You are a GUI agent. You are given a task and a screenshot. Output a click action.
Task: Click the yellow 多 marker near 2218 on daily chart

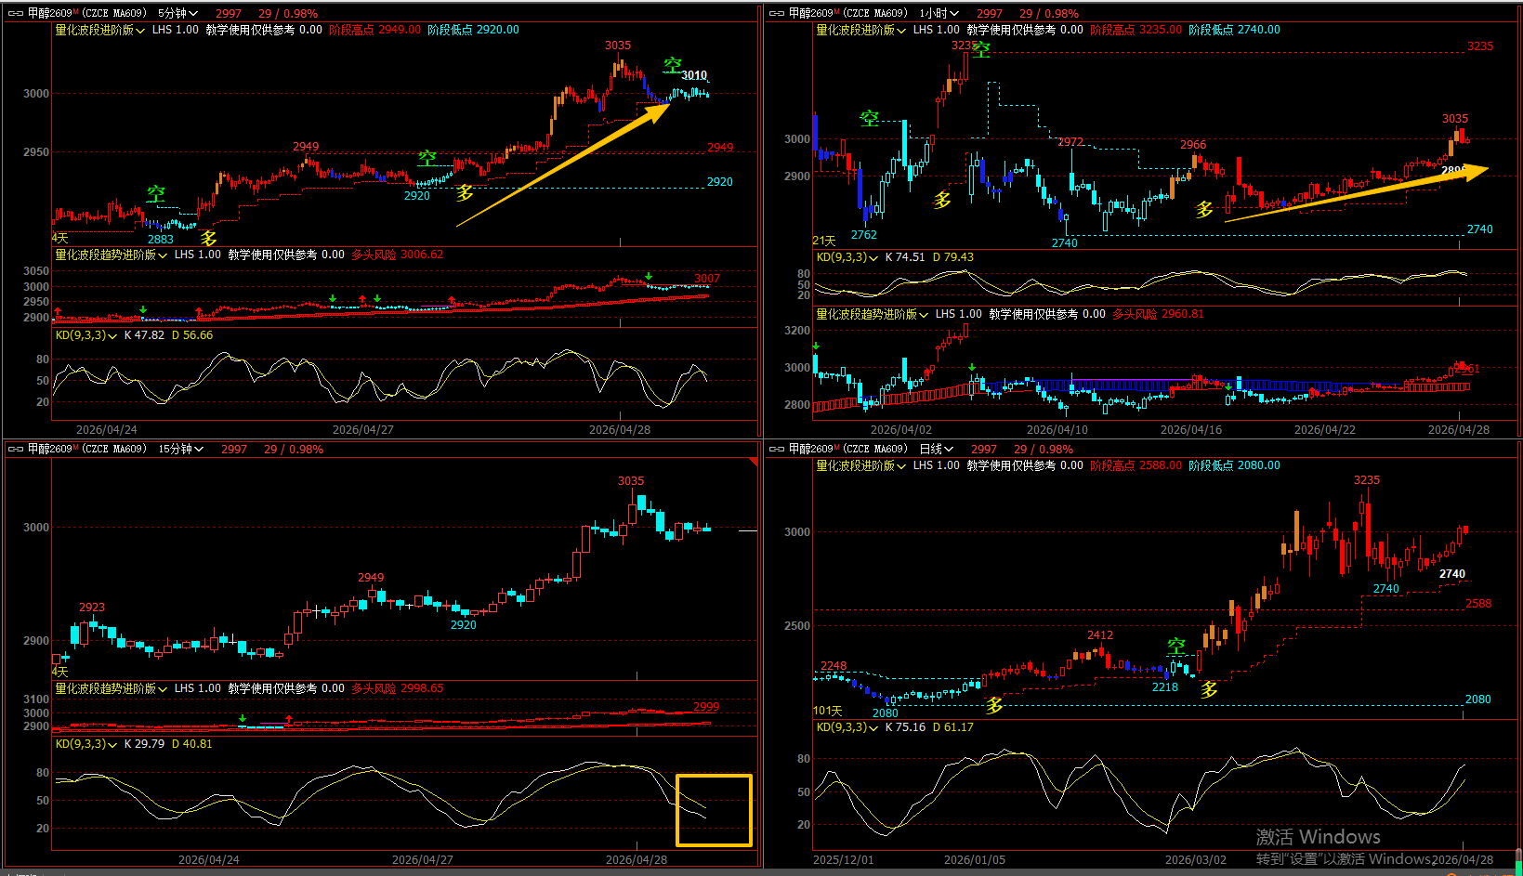(x=1209, y=690)
